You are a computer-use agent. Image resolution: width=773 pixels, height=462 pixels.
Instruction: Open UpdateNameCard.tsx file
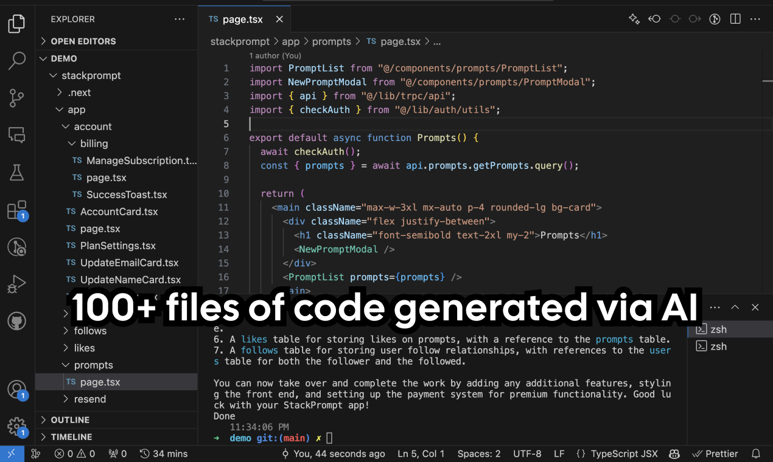pos(116,280)
